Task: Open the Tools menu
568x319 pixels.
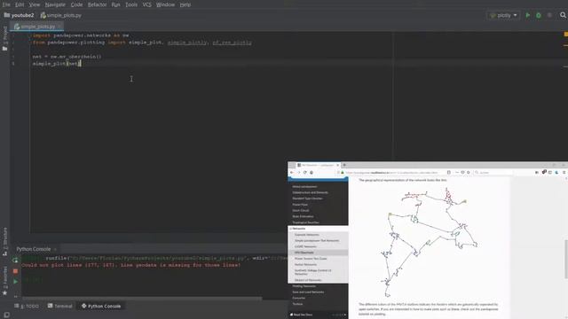Action: pos(131,4)
